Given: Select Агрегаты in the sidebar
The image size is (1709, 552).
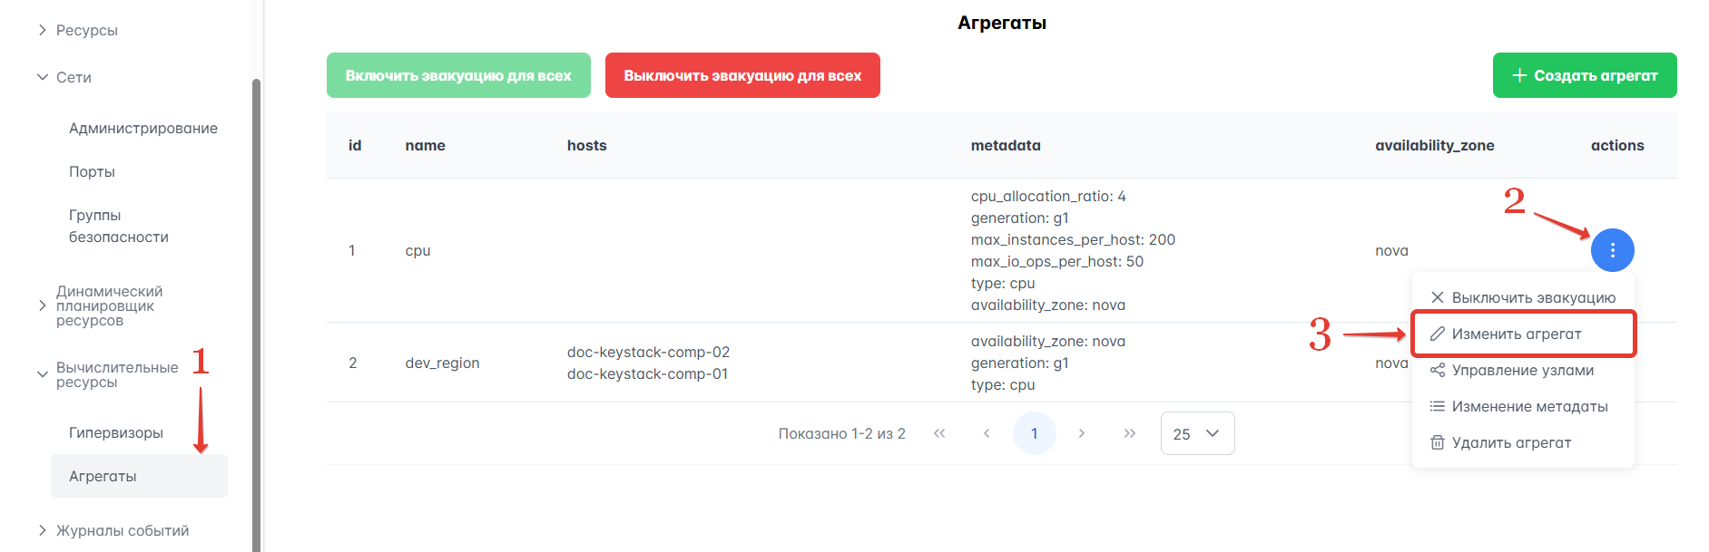Looking at the screenshot, I should pos(103,476).
